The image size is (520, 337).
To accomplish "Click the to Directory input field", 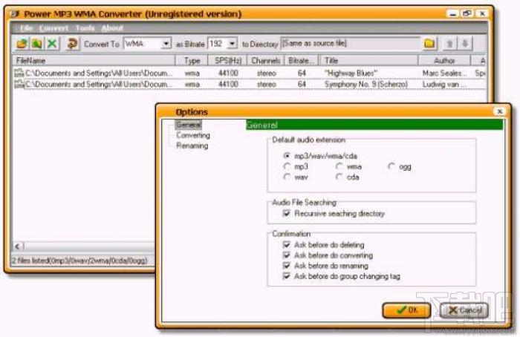I will [350, 43].
